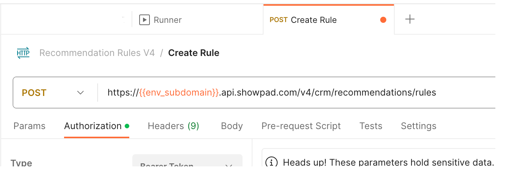511x182 pixels.
Task: Open the request Settings tab
Action: point(418,126)
